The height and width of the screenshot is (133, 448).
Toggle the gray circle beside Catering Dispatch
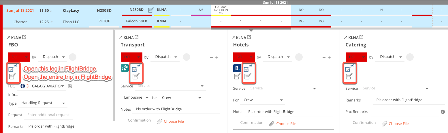(x=410, y=57)
